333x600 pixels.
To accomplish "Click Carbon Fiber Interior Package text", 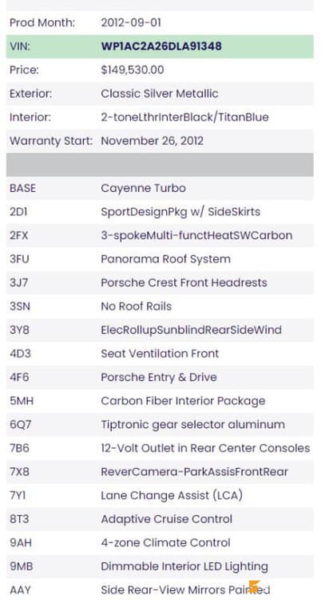I will point(183,401).
